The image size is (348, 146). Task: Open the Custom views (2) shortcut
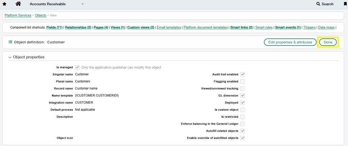click(141, 28)
